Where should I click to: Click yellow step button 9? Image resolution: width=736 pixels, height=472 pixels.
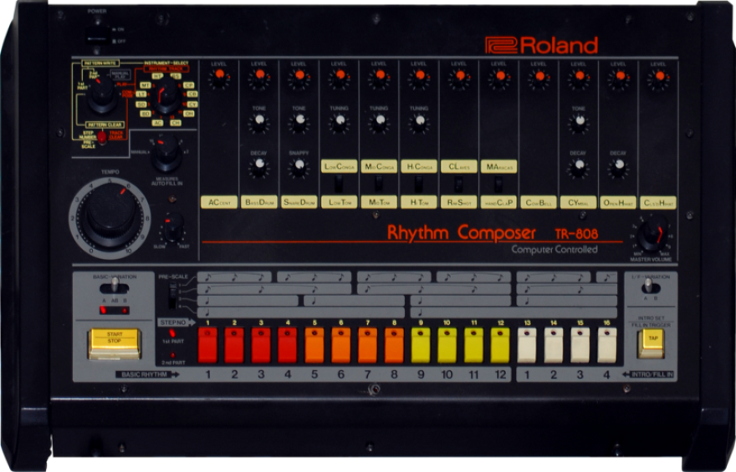coord(421,346)
